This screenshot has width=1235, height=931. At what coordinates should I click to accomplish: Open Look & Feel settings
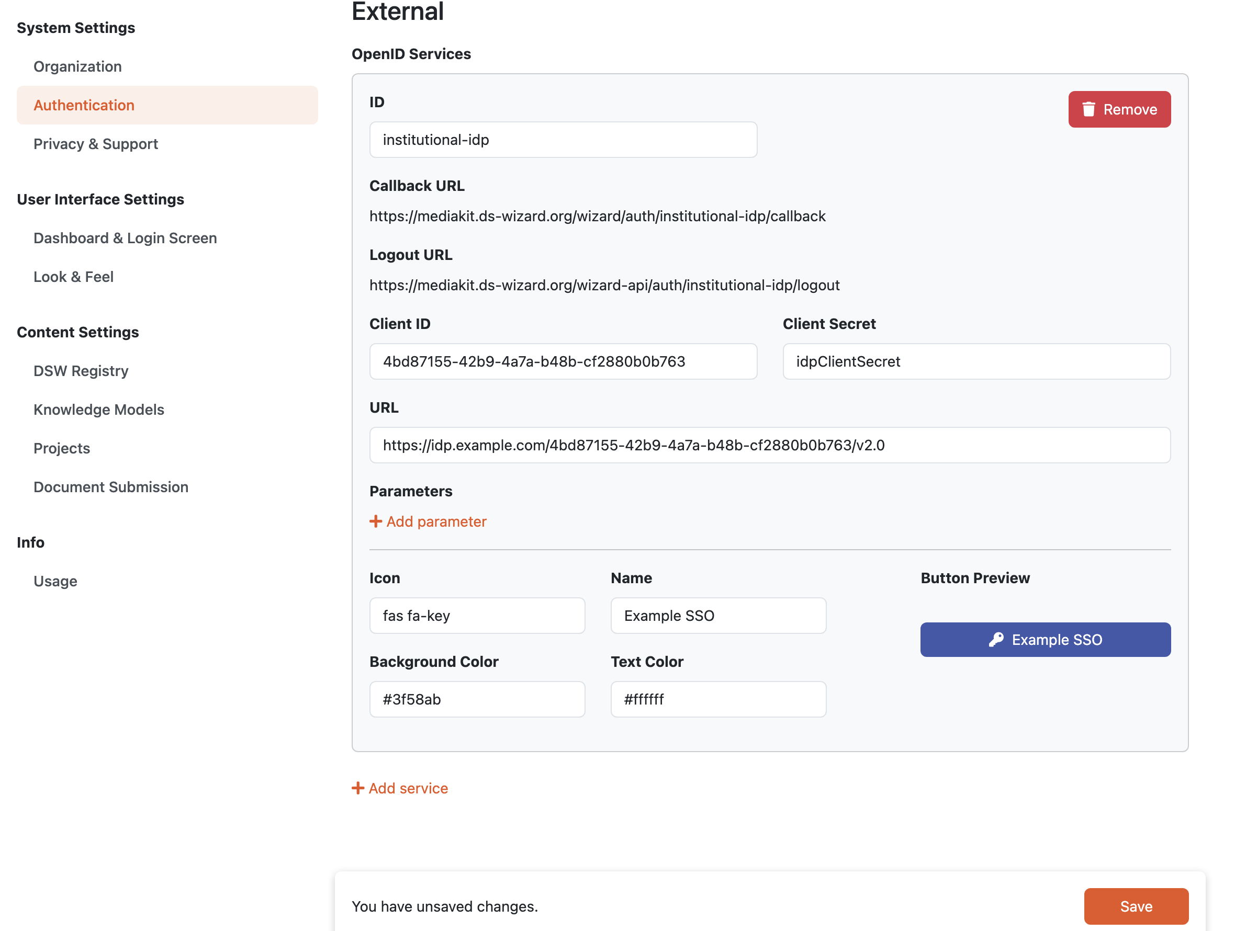click(x=73, y=277)
